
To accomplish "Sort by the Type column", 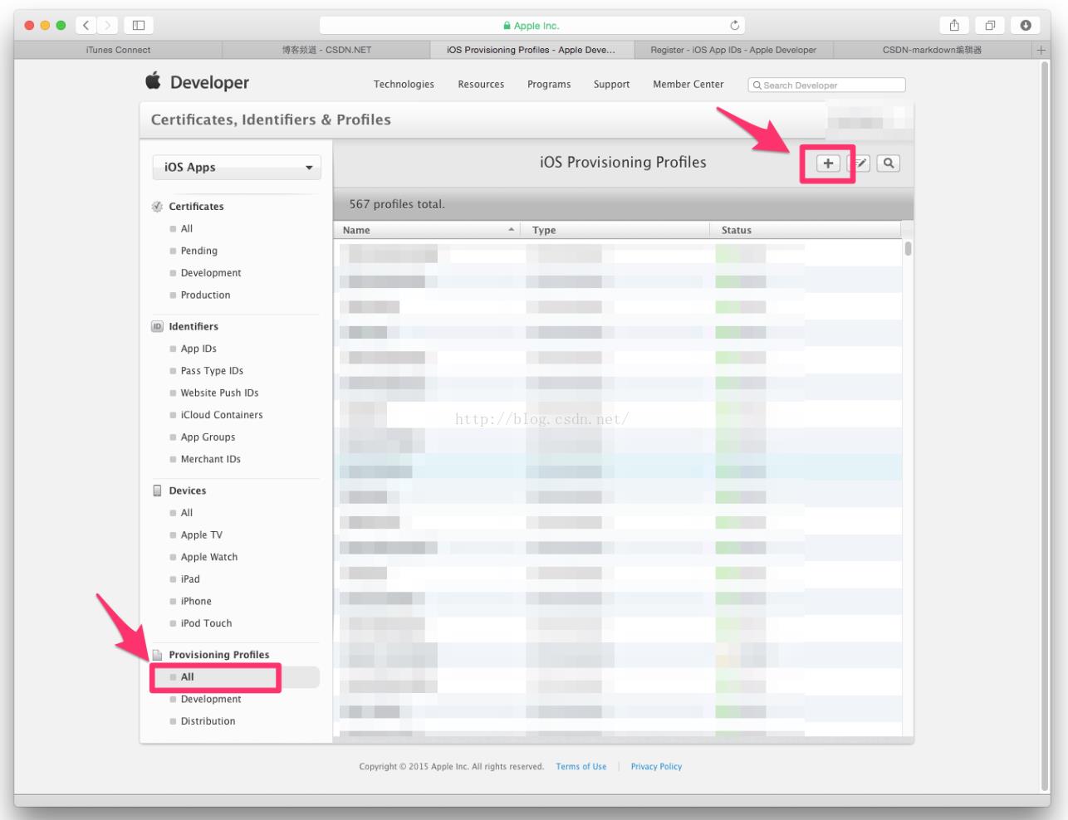I will pyautogui.click(x=615, y=230).
